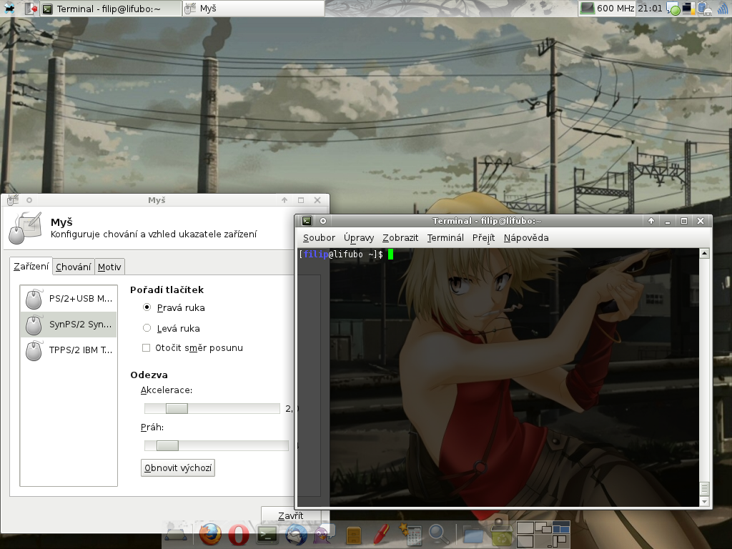Screen dimensions: 732x549
Task: Select the Levá ruka radio button
Action: click(147, 327)
